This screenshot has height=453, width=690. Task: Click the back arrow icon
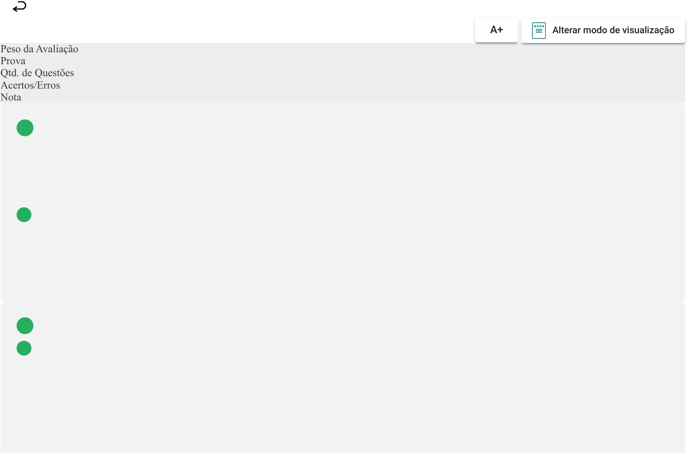pyautogui.click(x=19, y=7)
